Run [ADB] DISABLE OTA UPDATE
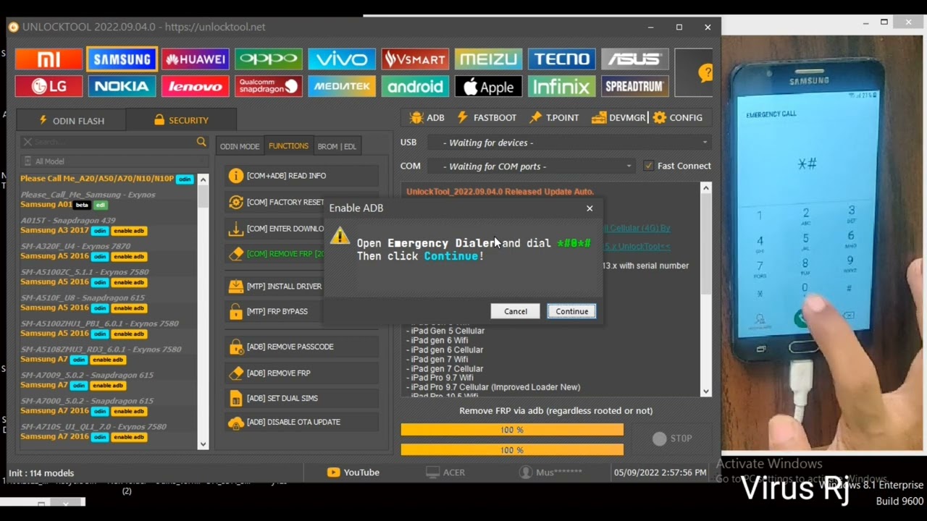This screenshot has width=927, height=521. (302, 422)
